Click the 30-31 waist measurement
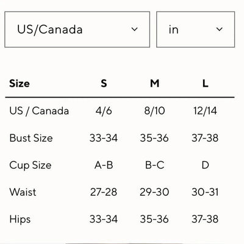The width and height of the screenshot is (244, 244). [205, 192]
